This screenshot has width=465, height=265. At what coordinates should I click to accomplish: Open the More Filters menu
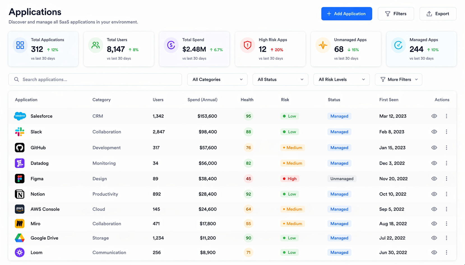[398, 79]
